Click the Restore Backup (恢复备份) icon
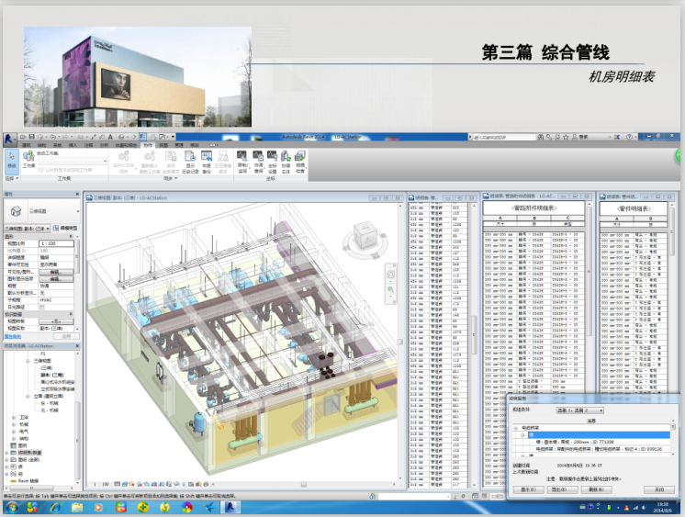The width and height of the screenshot is (685, 517). (207, 160)
